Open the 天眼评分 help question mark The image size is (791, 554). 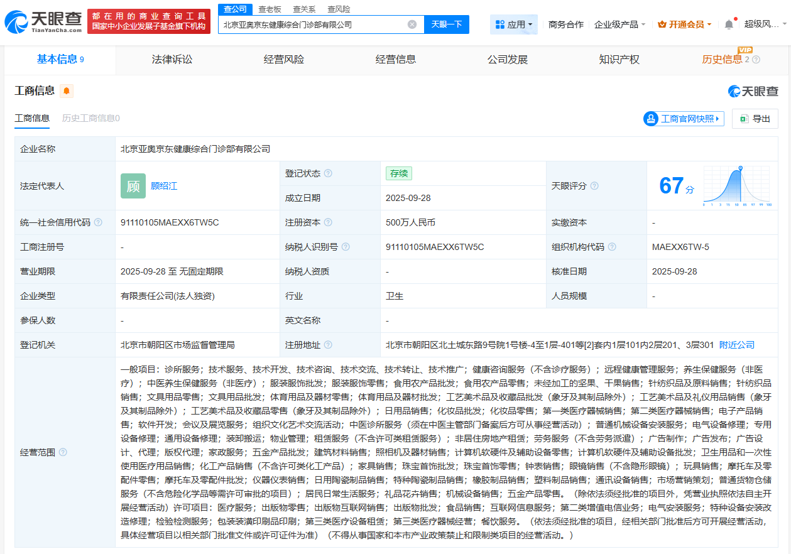tap(594, 187)
